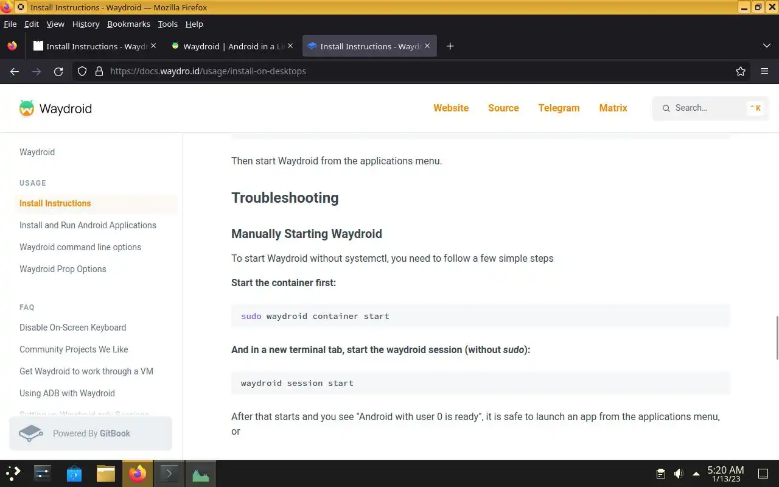Open Install and Run Android Applications

[x=88, y=225]
